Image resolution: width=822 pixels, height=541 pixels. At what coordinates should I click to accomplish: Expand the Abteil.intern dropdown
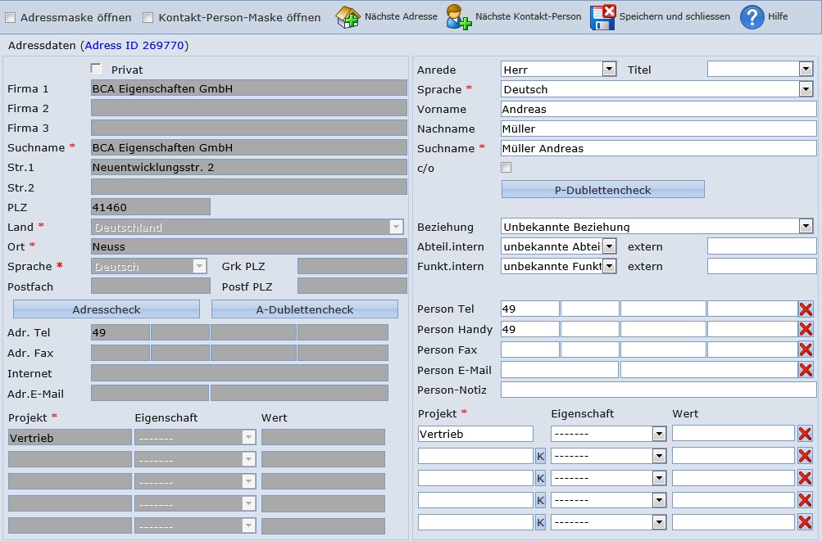609,246
